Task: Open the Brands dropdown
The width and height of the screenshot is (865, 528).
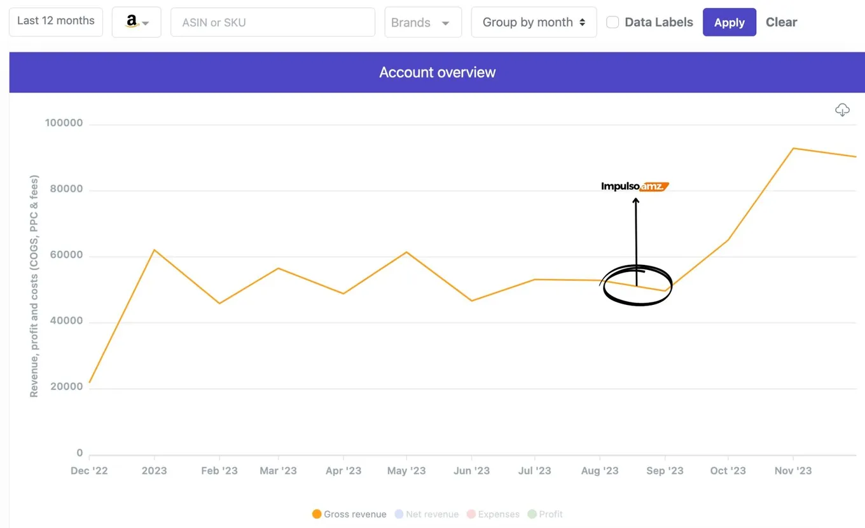Action: pyautogui.click(x=423, y=22)
